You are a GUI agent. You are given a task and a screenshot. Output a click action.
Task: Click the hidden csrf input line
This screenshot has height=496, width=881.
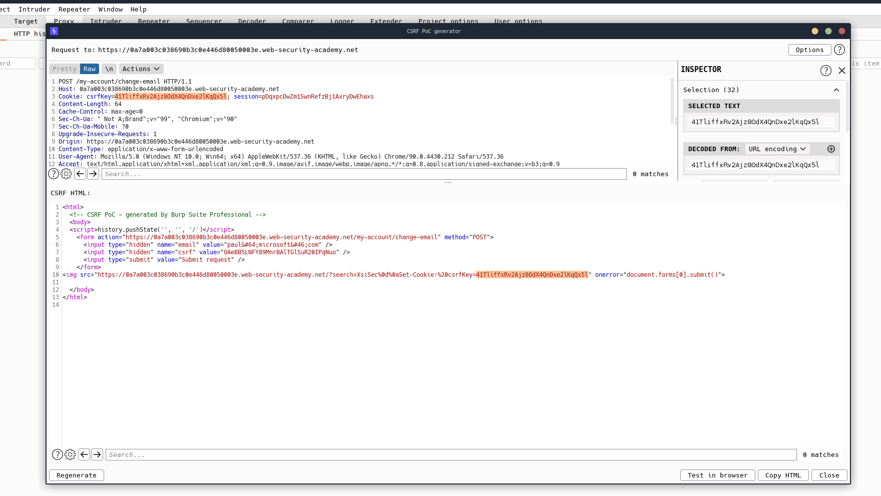pos(217,252)
